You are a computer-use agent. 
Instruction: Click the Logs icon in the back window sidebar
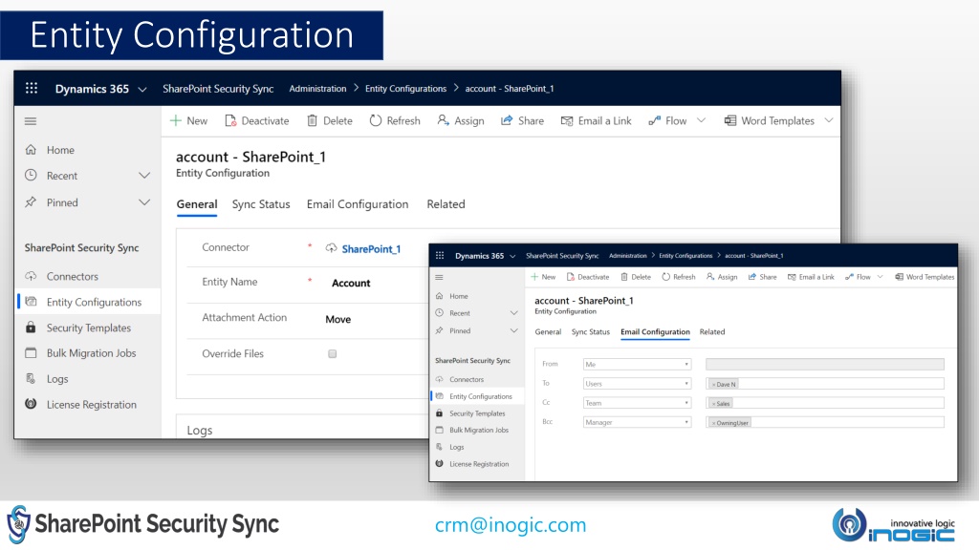tap(31, 378)
